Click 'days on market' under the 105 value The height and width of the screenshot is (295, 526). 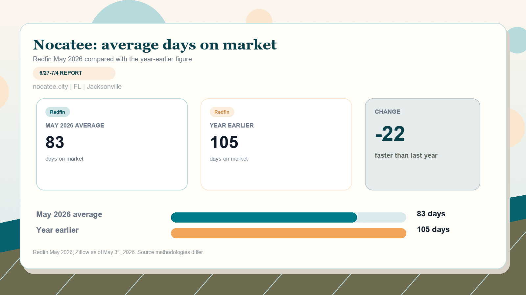tap(229, 159)
